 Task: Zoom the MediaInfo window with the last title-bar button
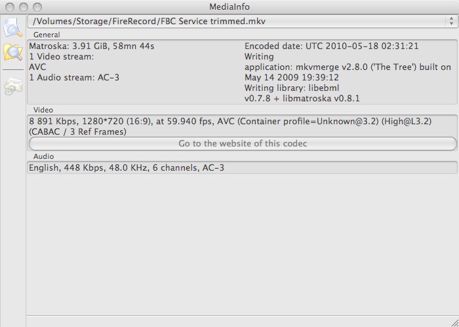37,7
